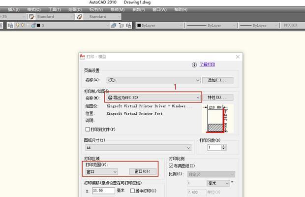
Task: Click the black layer color square beside 0
Action: pos(38,25)
